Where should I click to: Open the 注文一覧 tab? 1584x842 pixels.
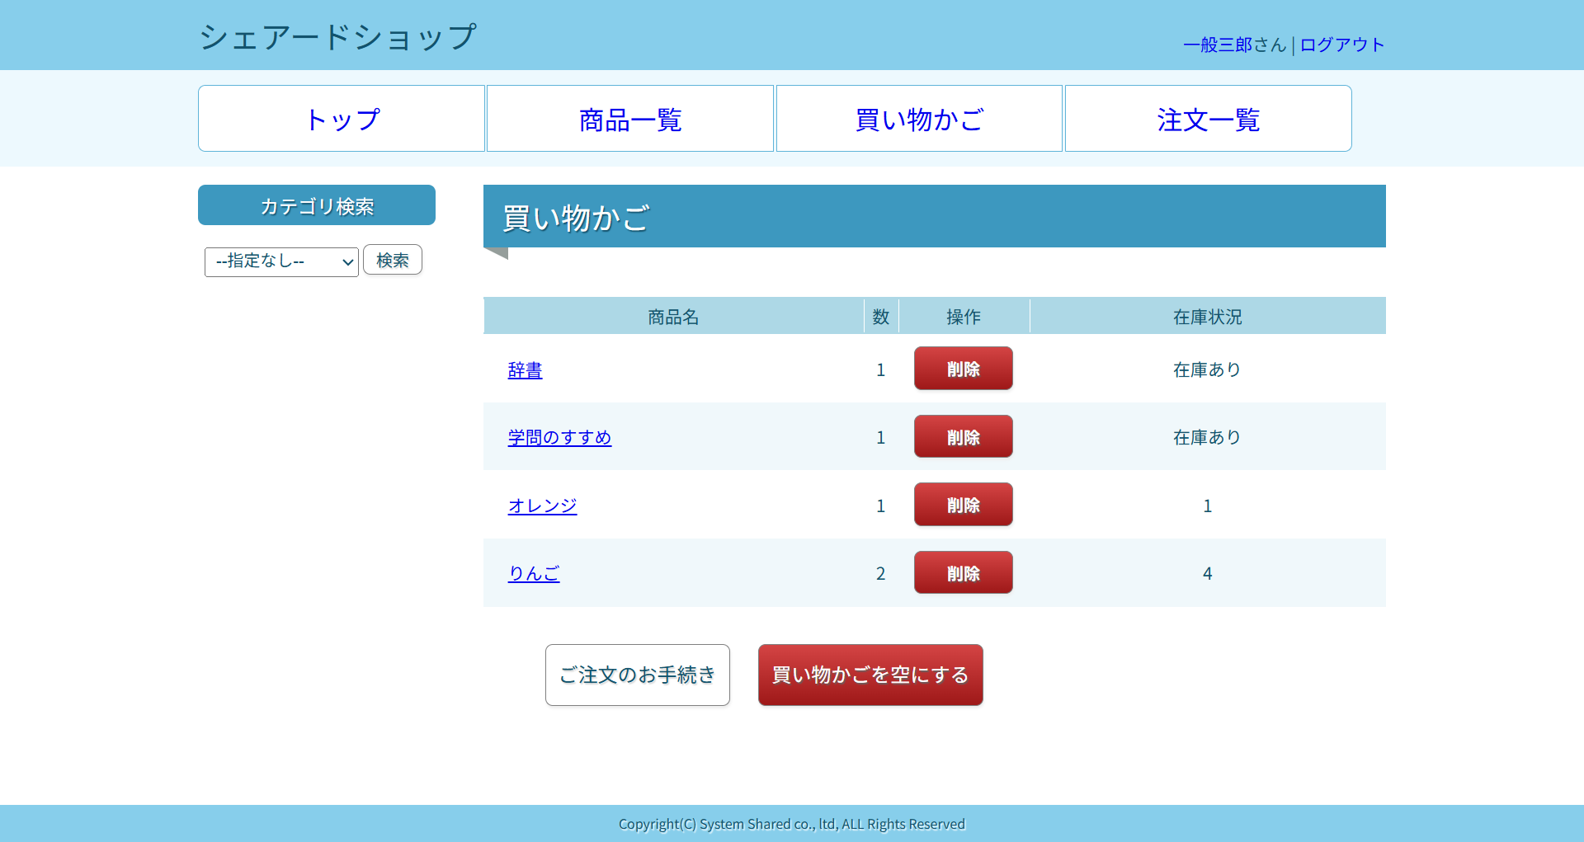tap(1208, 118)
